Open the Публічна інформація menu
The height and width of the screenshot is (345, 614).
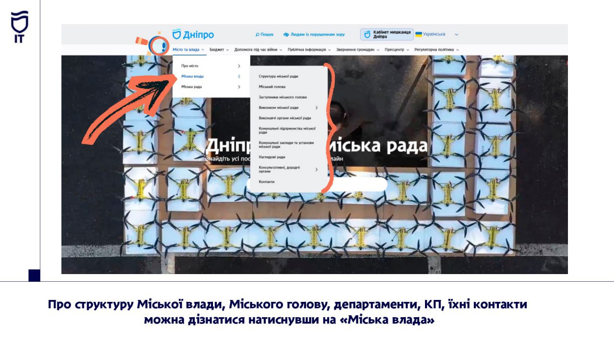coord(309,49)
